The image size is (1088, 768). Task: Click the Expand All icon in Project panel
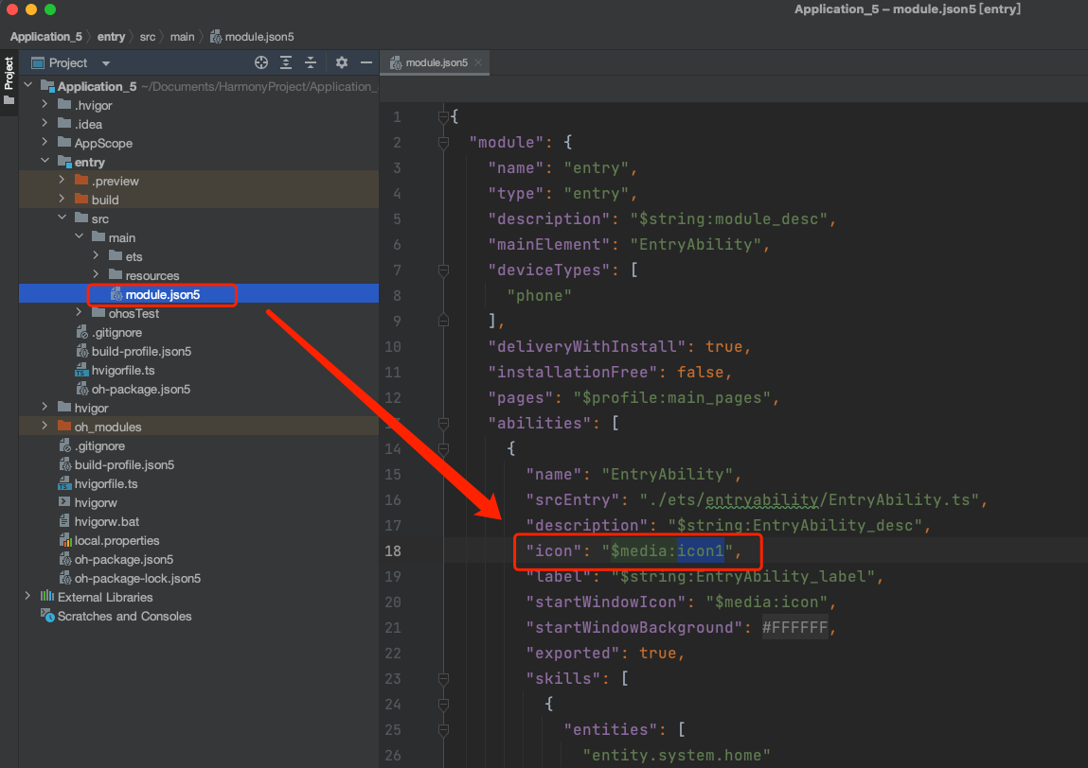point(286,62)
